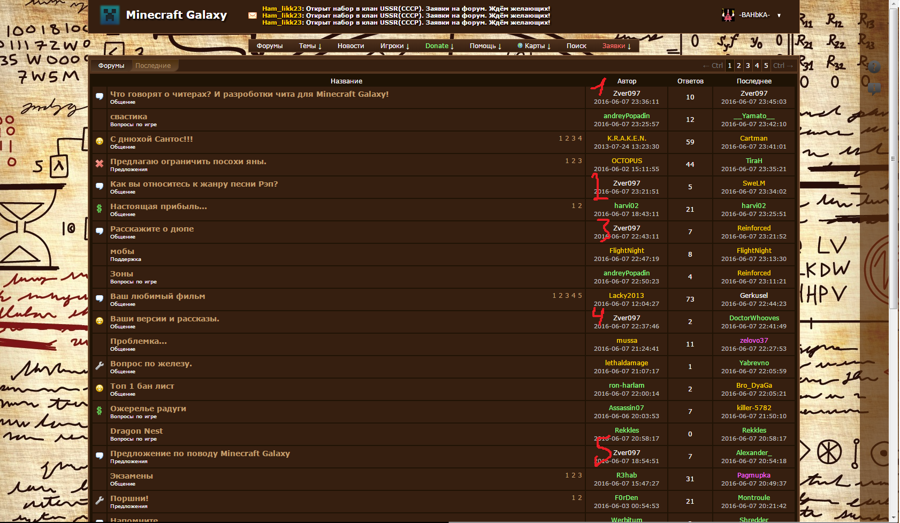Go to forum page 3
Viewport: 900px width, 523px height.
748,66
